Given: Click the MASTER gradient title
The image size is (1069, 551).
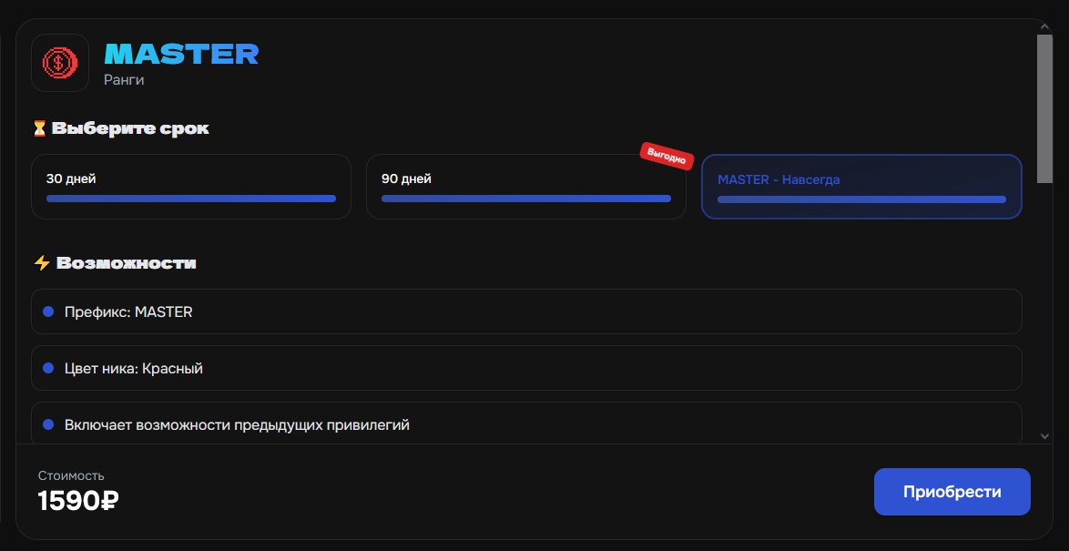Looking at the screenshot, I should 181,53.
